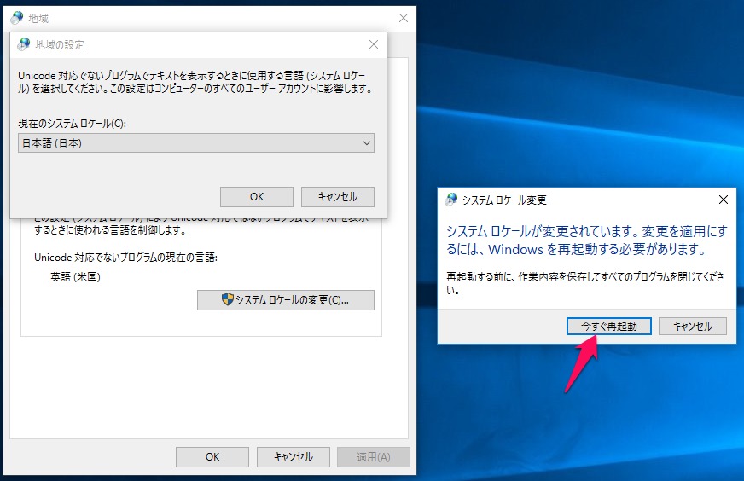744x481 pixels.
Task: Click the shield icon on locale change button
Action: 227,299
